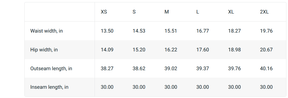
Task: Select the XL size column header
Action: tap(231, 12)
